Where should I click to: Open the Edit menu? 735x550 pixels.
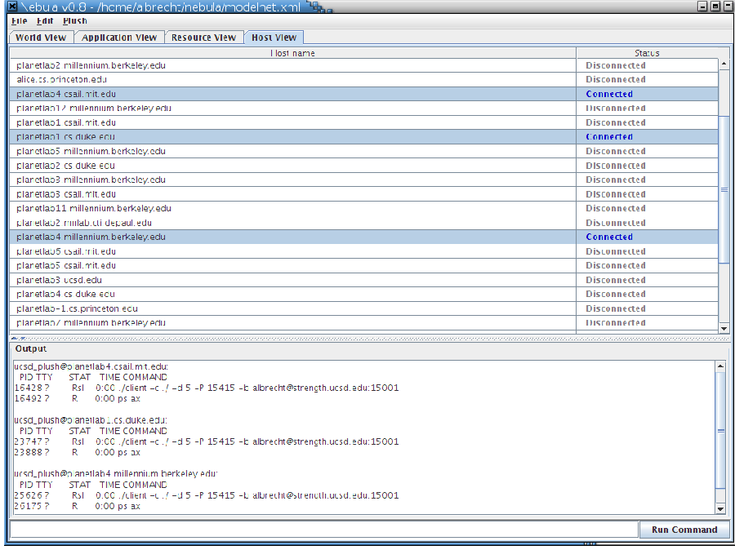pyautogui.click(x=44, y=21)
